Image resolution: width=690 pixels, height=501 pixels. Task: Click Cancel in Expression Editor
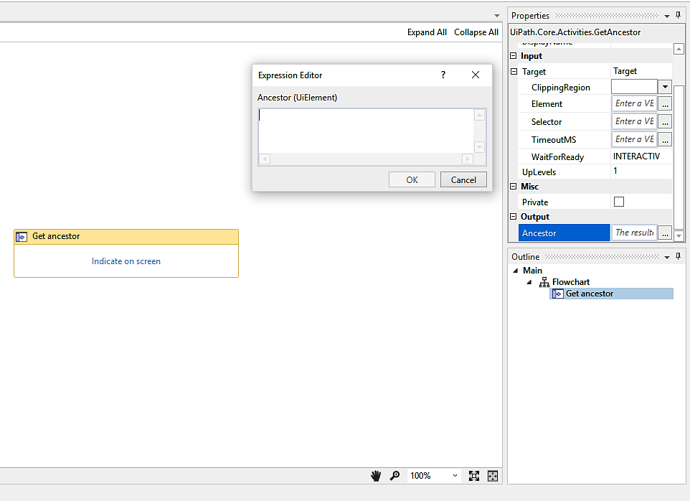click(463, 179)
